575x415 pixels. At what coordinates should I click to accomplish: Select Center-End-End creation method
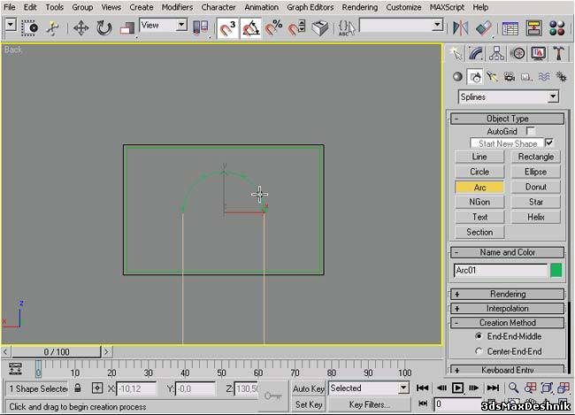coord(479,351)
